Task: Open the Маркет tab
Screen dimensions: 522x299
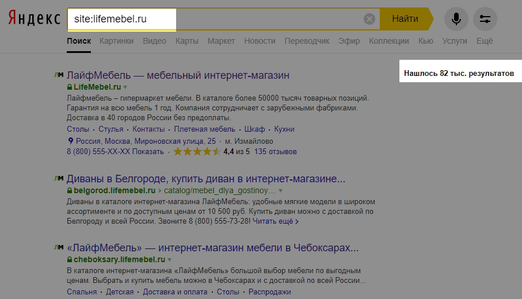Action: pyautogui.click(x=221, y=41)
